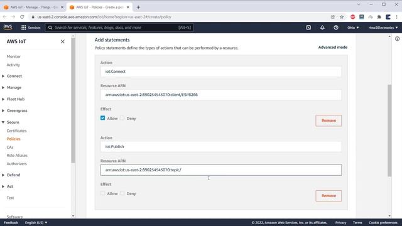The height and width of the screenshot is (226, 402).
Task: Open the browser profile avatar icon
Action: (388, 17)
